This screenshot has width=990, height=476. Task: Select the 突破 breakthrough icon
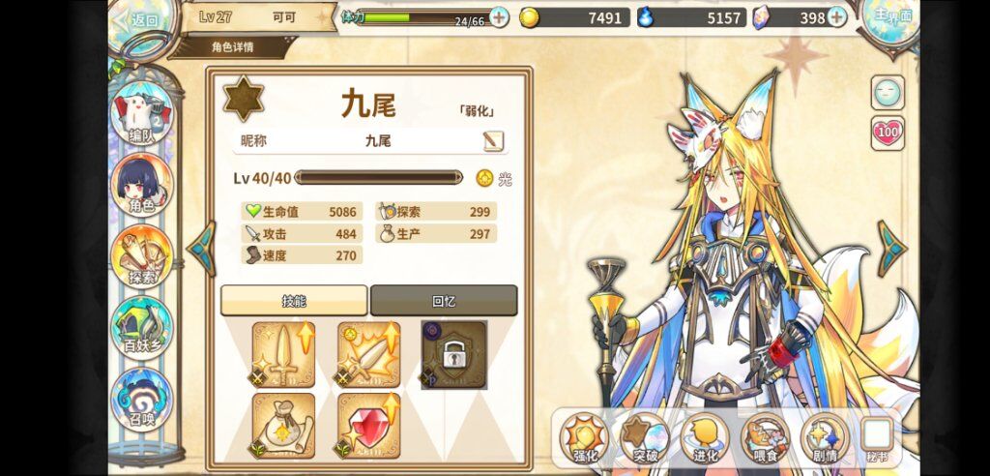[x=644, y=438]
